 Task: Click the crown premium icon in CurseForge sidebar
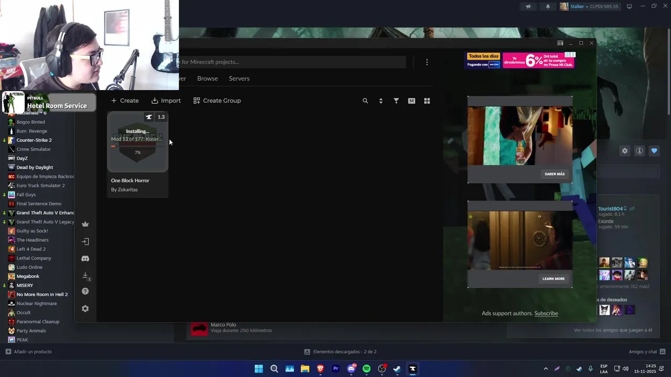[85, 224]
